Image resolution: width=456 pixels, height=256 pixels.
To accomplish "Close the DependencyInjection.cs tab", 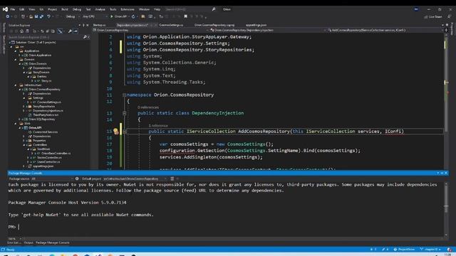I will [x=155, y=26].
